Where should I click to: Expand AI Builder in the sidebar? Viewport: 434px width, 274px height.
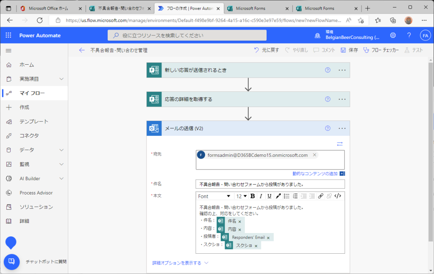click(61, 178)
